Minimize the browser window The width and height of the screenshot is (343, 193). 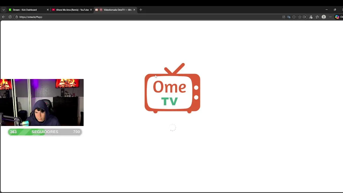coord(326,10)
